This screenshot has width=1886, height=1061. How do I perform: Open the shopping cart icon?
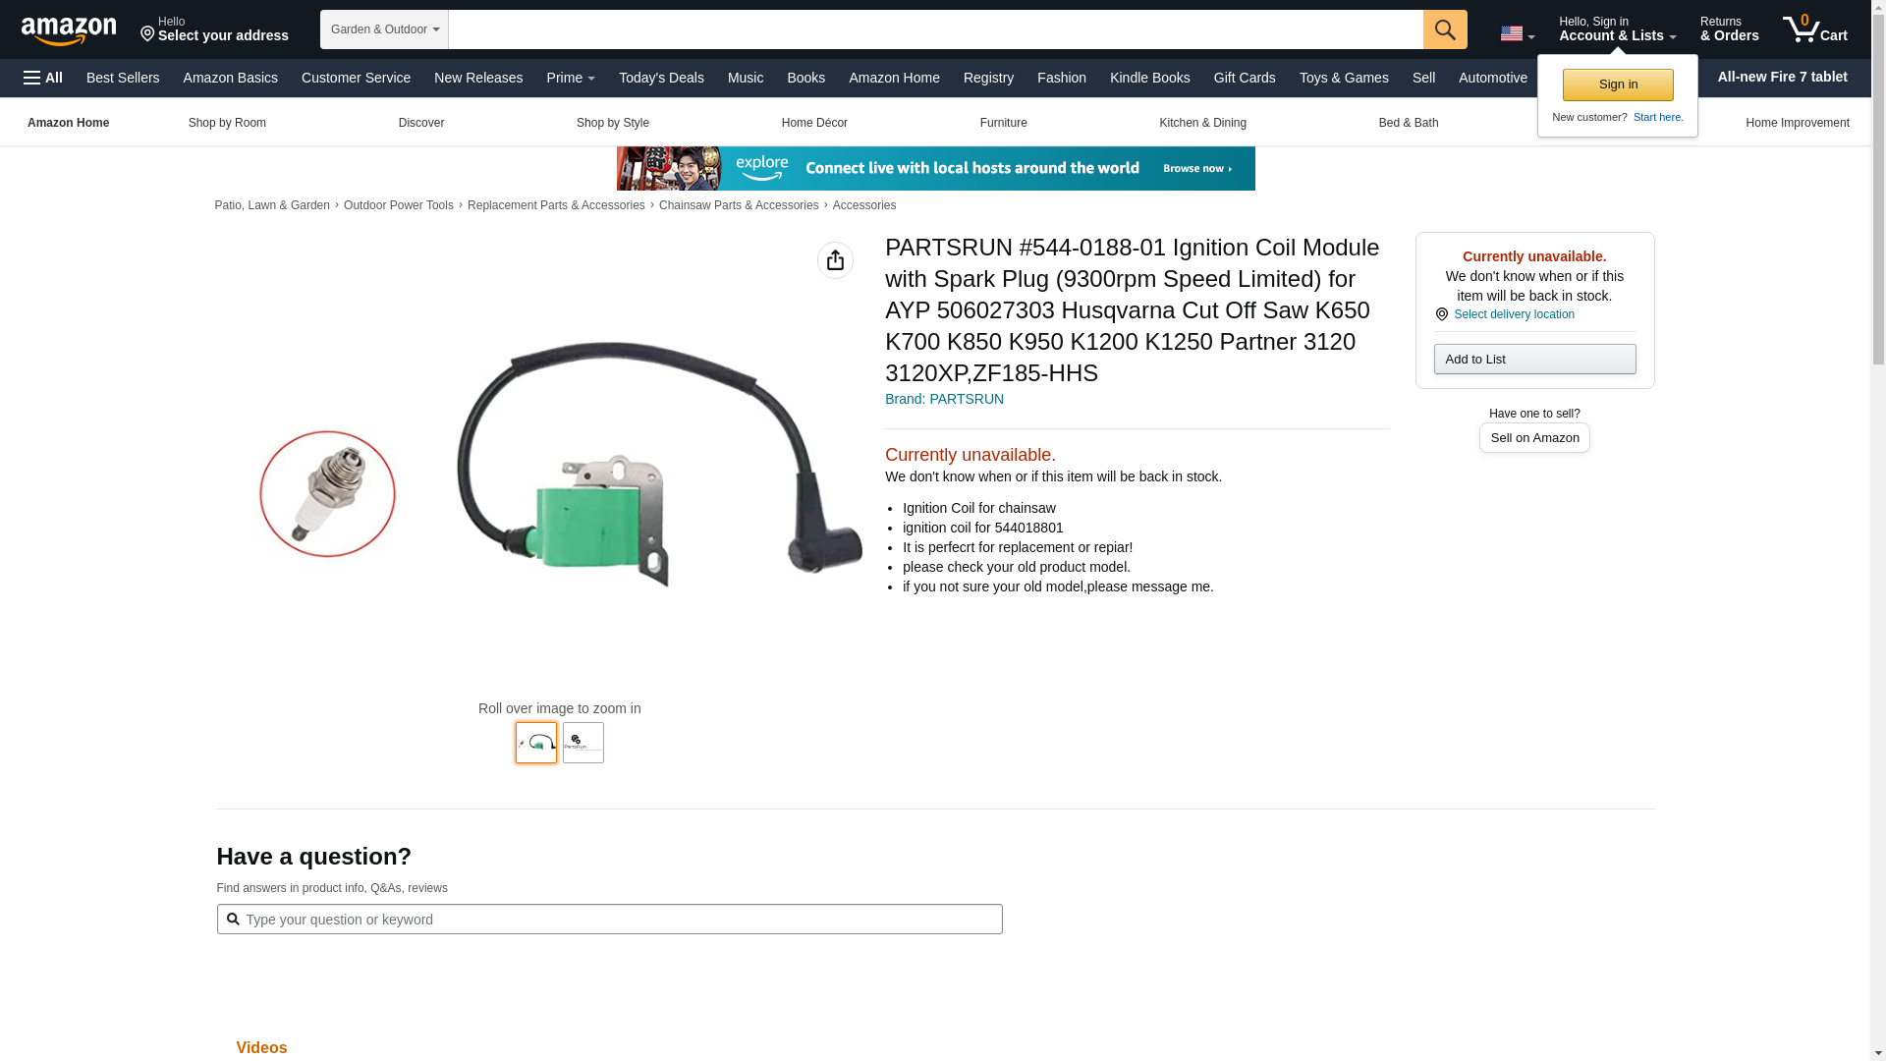[x=1815, y=28]
